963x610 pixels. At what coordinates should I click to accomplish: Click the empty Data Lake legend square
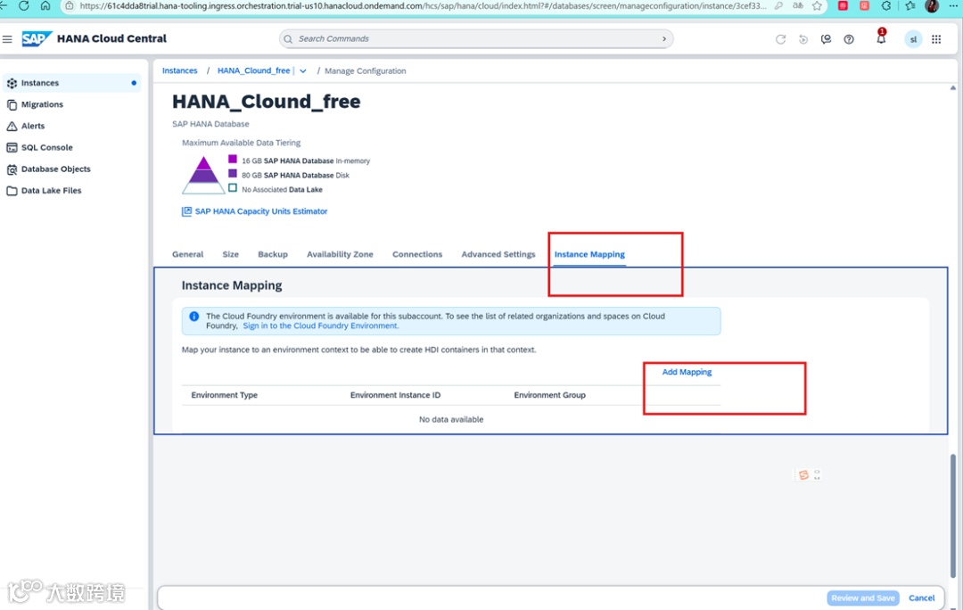(233, 188)
